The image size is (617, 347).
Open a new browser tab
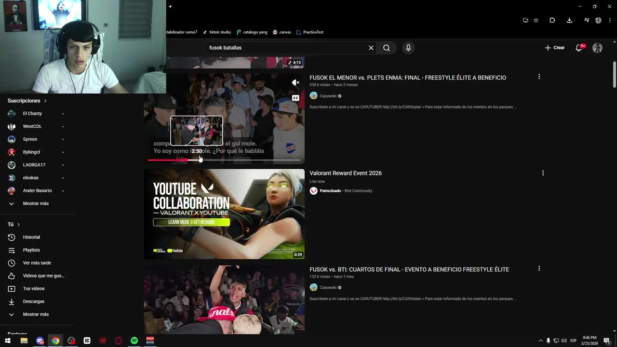tap(170, 6)
